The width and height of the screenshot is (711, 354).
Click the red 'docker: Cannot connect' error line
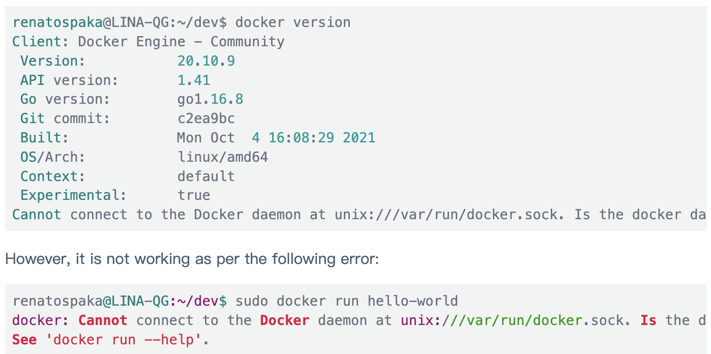(359, 320)
